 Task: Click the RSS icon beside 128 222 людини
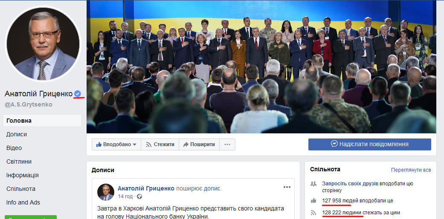313,213
